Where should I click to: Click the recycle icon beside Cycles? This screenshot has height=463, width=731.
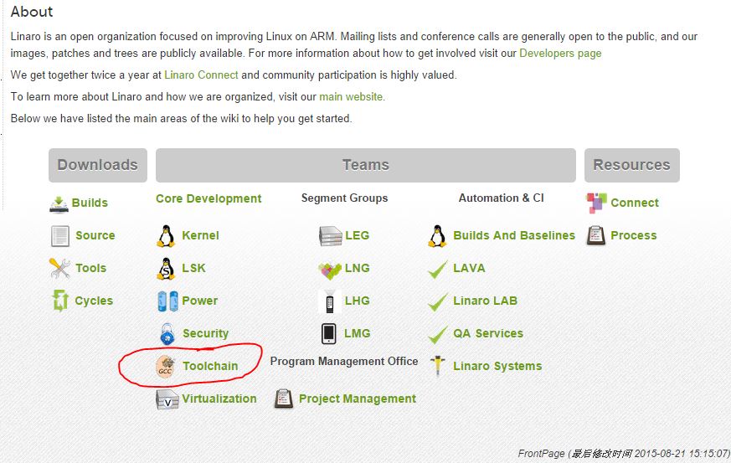60,301
